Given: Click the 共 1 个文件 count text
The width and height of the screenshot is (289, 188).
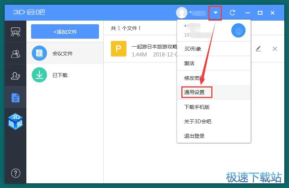Looking at the screenshot, I should tap(126, 28).
